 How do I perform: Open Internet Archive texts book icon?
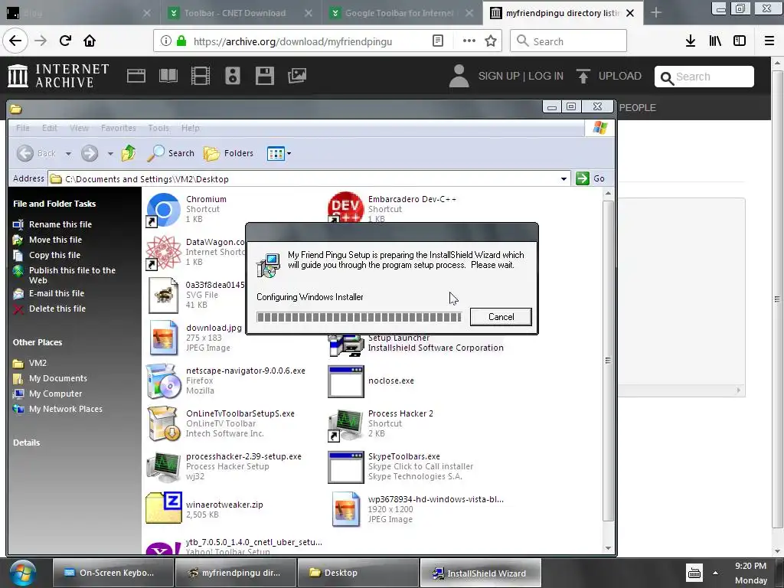(168, 76)
